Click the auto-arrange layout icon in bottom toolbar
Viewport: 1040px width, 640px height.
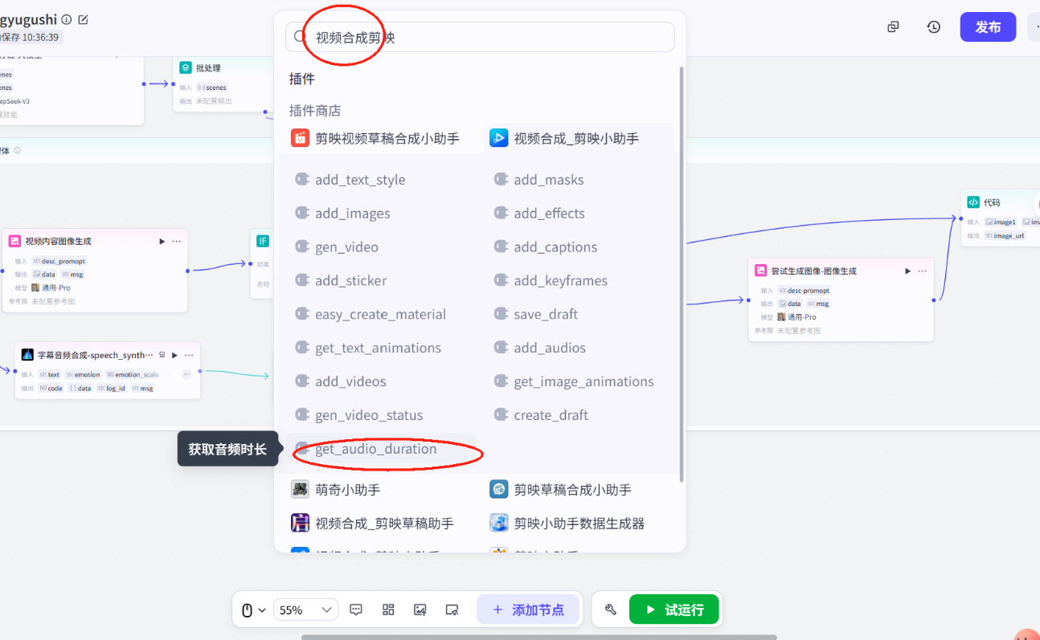click(388, 609)
